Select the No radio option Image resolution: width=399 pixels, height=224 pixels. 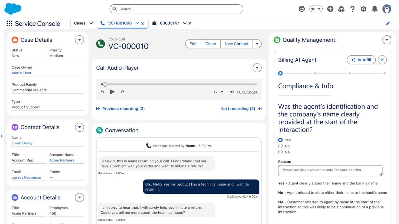(280, 146)
